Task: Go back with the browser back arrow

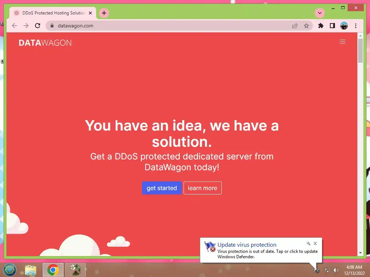Action: pyautogui.click(x=14, y=26)
